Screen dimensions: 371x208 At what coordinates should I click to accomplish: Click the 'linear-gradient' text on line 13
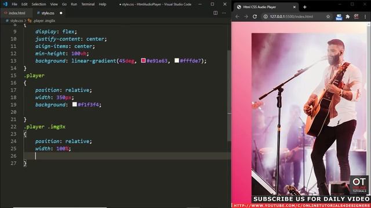pos(94,61)
